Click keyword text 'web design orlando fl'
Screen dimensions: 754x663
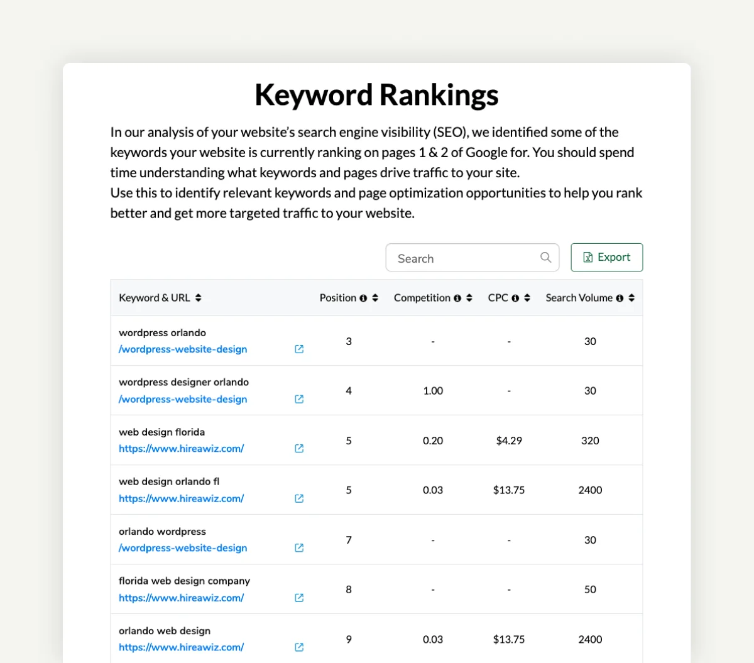coord(169,482)
